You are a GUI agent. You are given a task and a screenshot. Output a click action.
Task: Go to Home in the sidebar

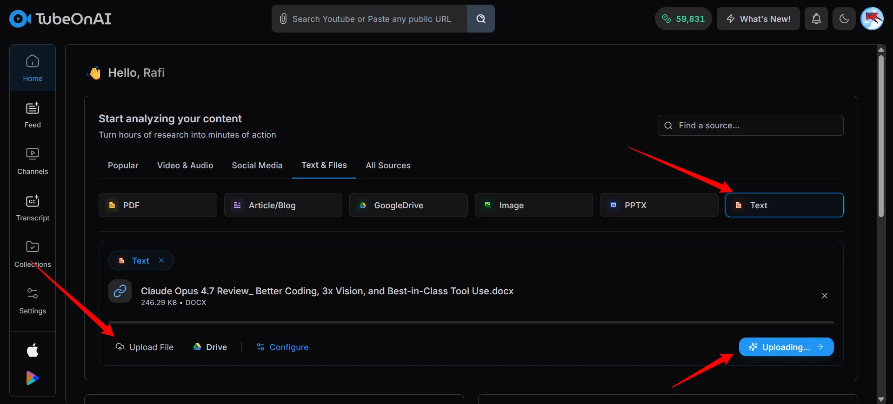tap(33, 68)
